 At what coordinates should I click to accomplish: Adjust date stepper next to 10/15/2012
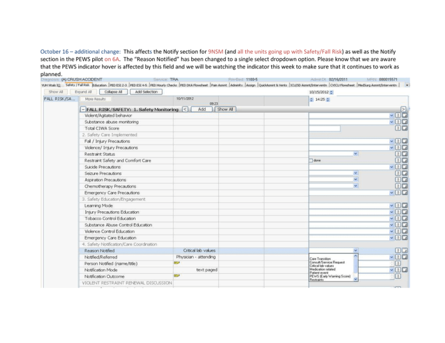[331, 93]
